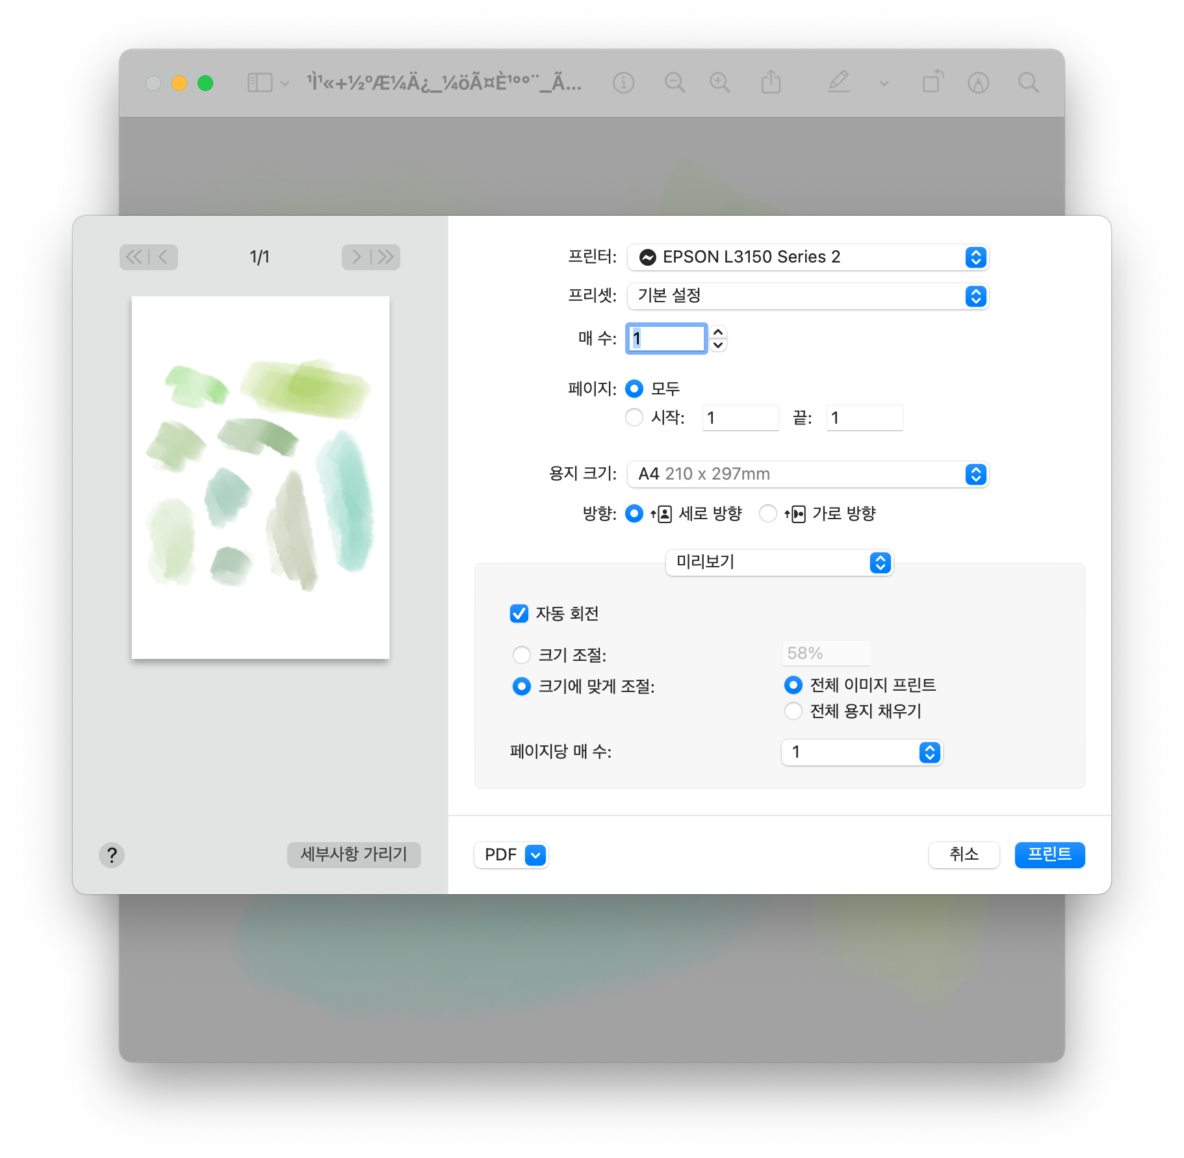Screen dimensions: 1184x1158
Task: Click the 프린트 button
Action: click(x=1049, y=855)
